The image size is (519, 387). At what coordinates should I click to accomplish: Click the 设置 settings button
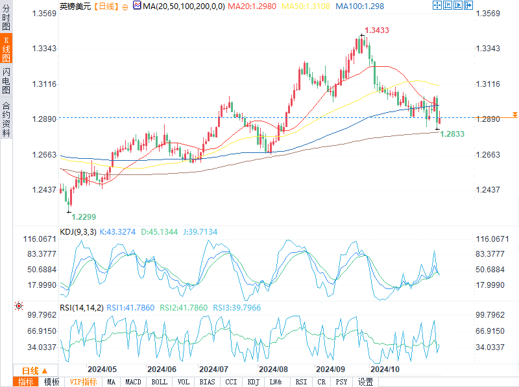click(x=365, y=382)
